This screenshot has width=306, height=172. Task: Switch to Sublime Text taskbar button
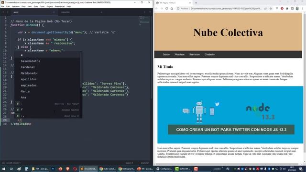point(88,169)
